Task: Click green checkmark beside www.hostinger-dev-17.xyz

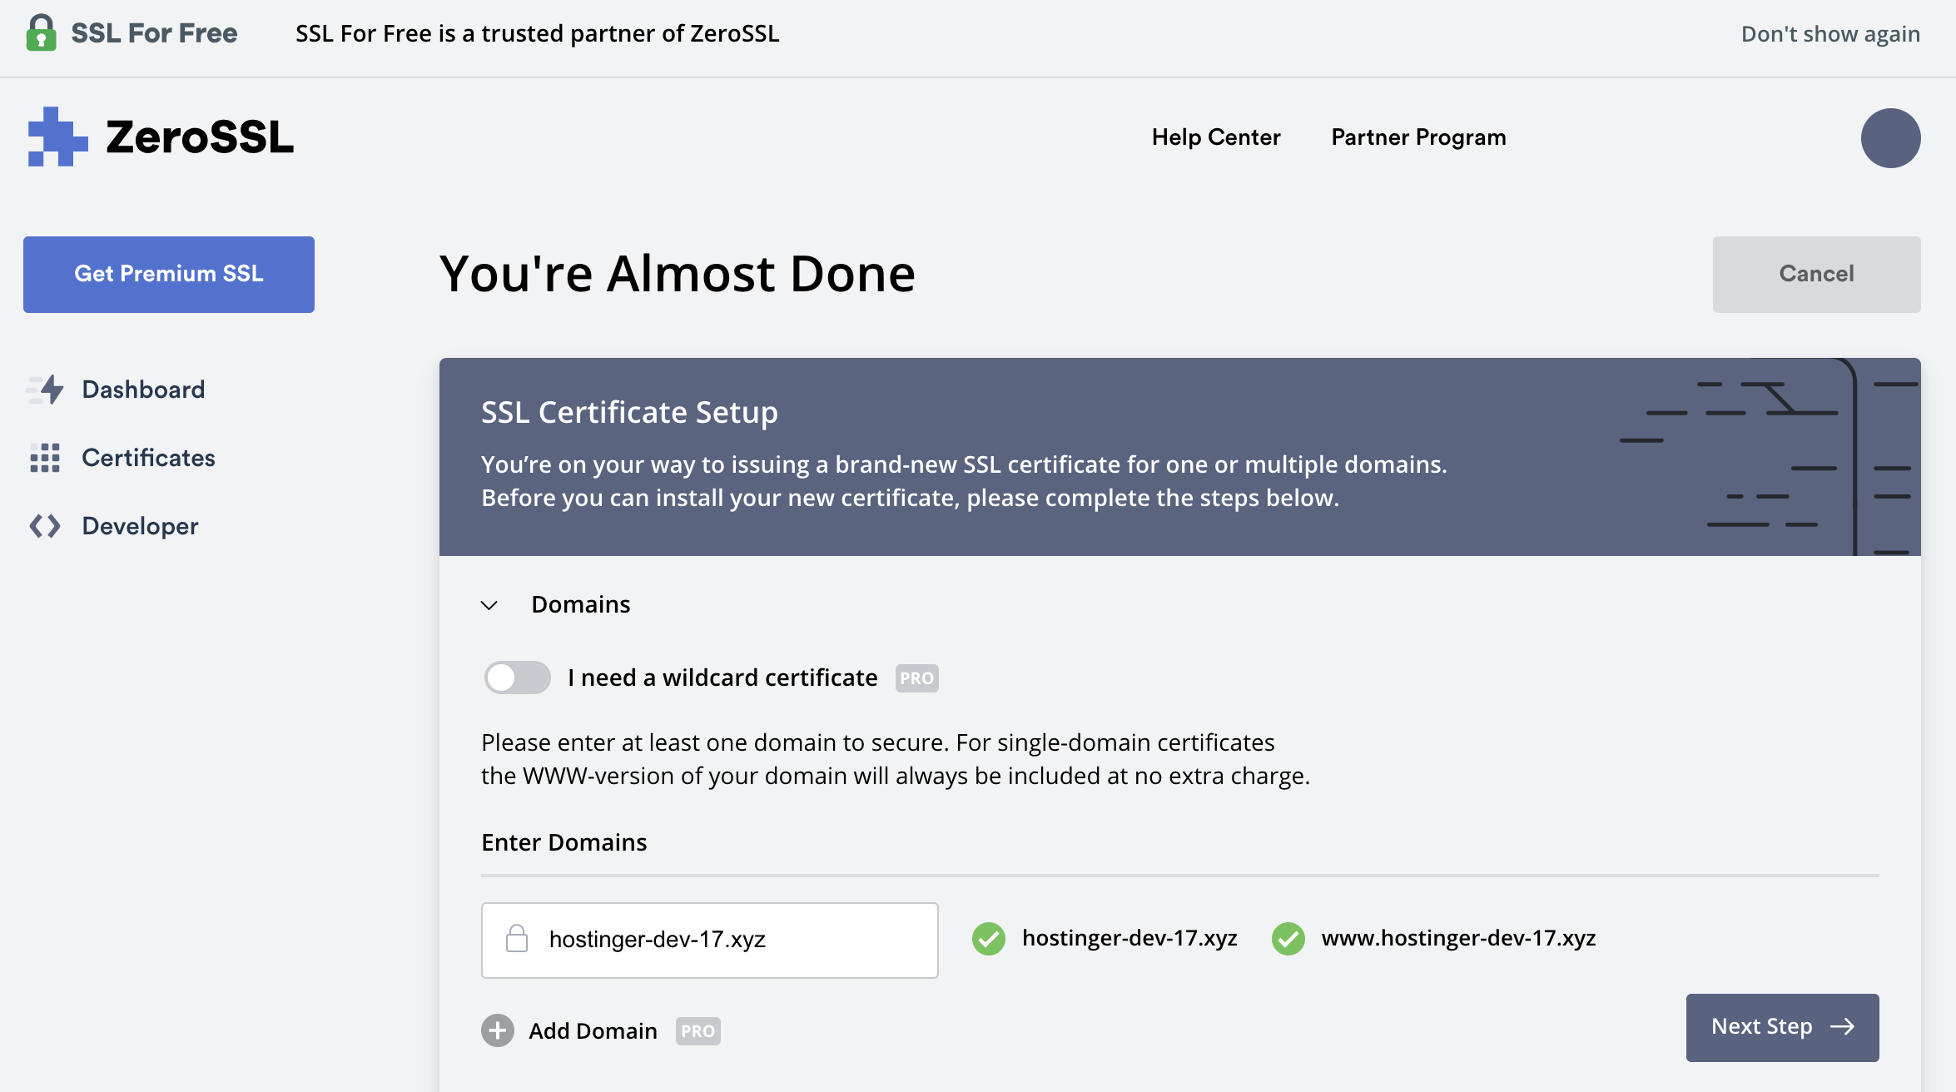Action: click(x=1288, y=939)
